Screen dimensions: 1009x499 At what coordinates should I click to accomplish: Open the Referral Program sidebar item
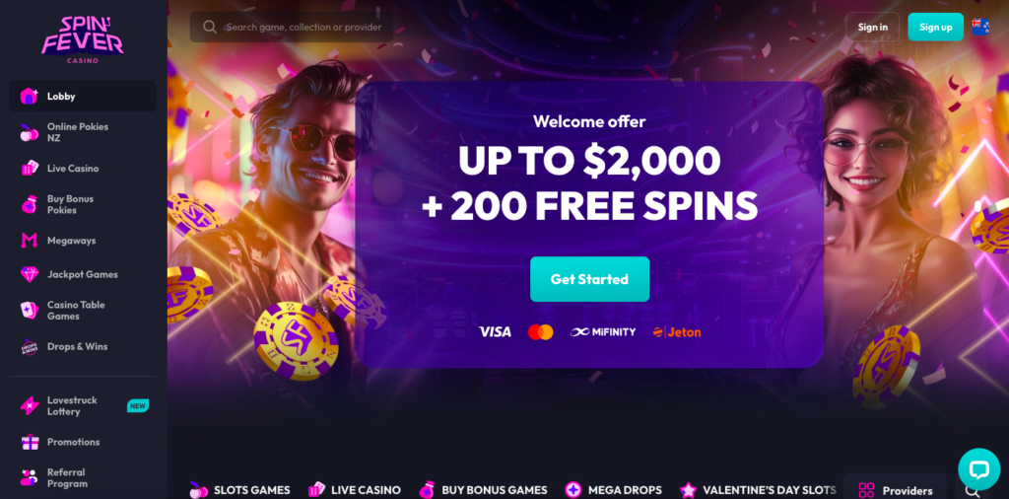83,477
